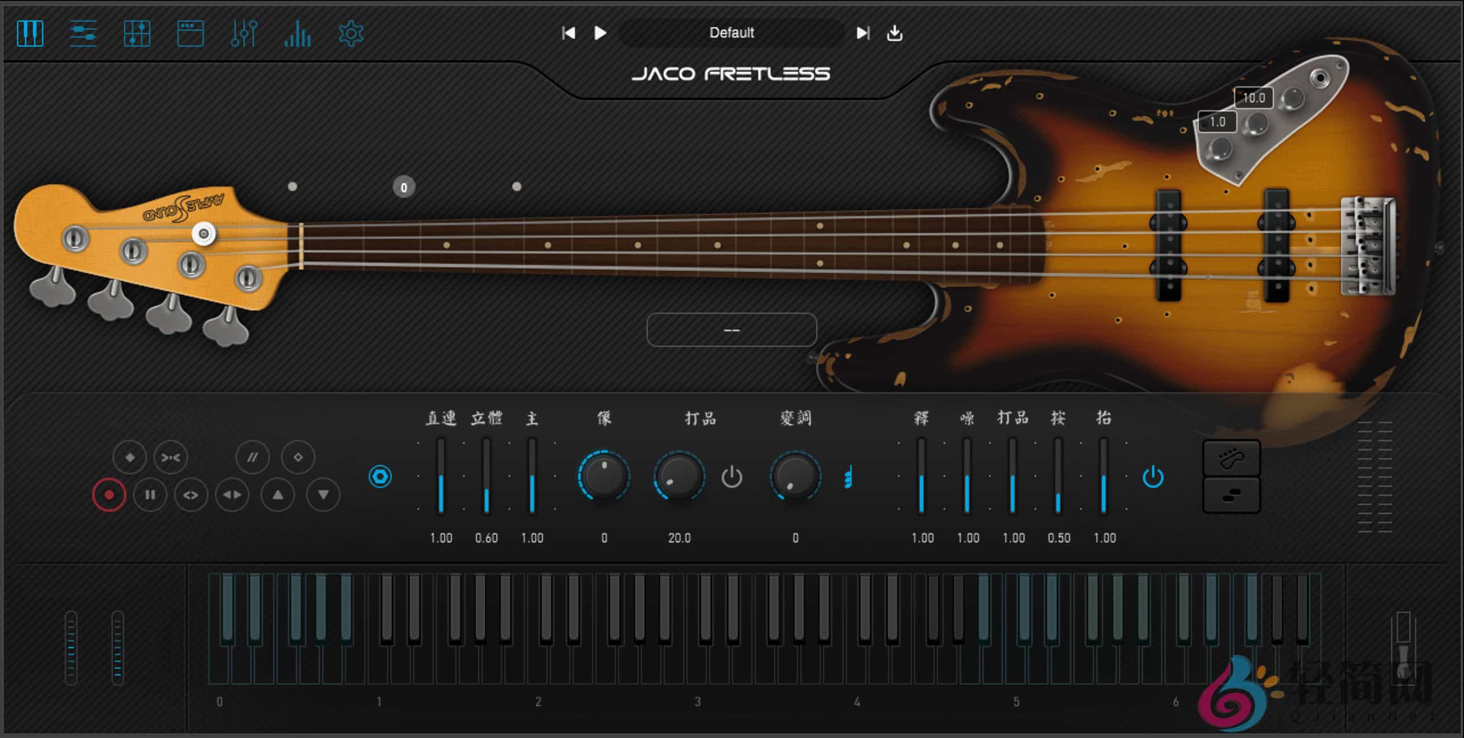Open the instrument keyboard view panel
1464x738 pixels.
pyautogui.click(x=30, y=33)
